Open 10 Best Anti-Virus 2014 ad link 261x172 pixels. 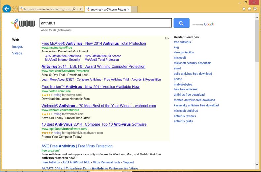(x=94, y=124)
